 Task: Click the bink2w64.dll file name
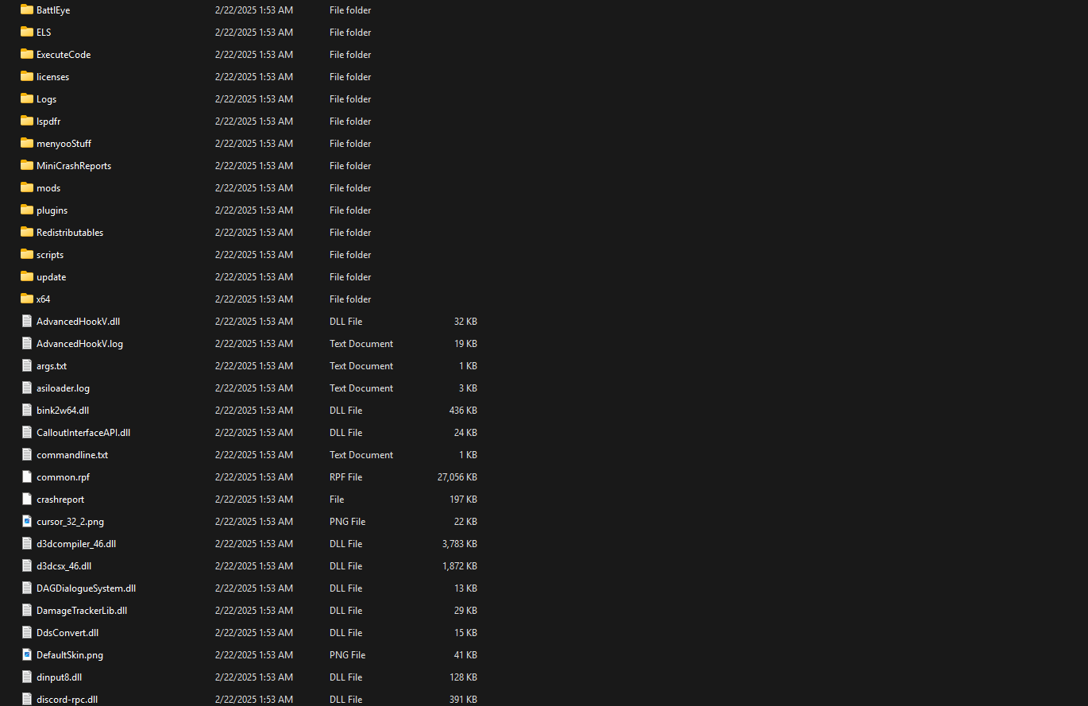click(63, 411)
